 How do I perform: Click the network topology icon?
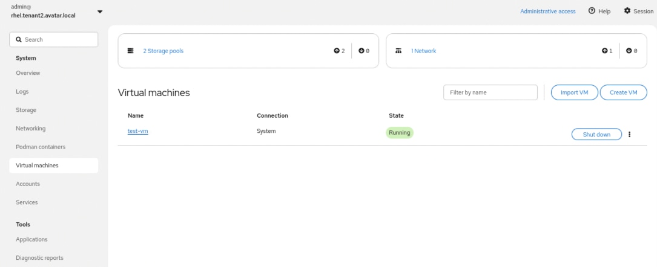coord(398,51)
